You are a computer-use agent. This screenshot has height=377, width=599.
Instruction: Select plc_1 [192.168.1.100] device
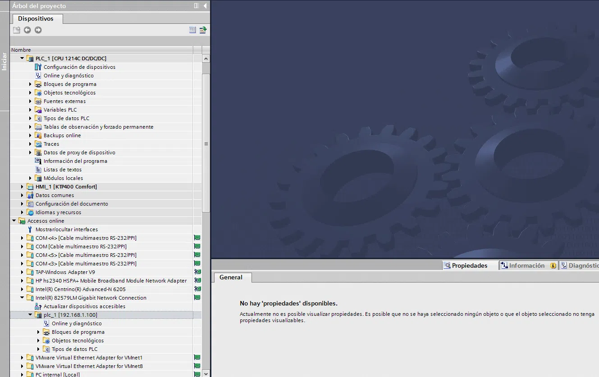coord(73,315)
